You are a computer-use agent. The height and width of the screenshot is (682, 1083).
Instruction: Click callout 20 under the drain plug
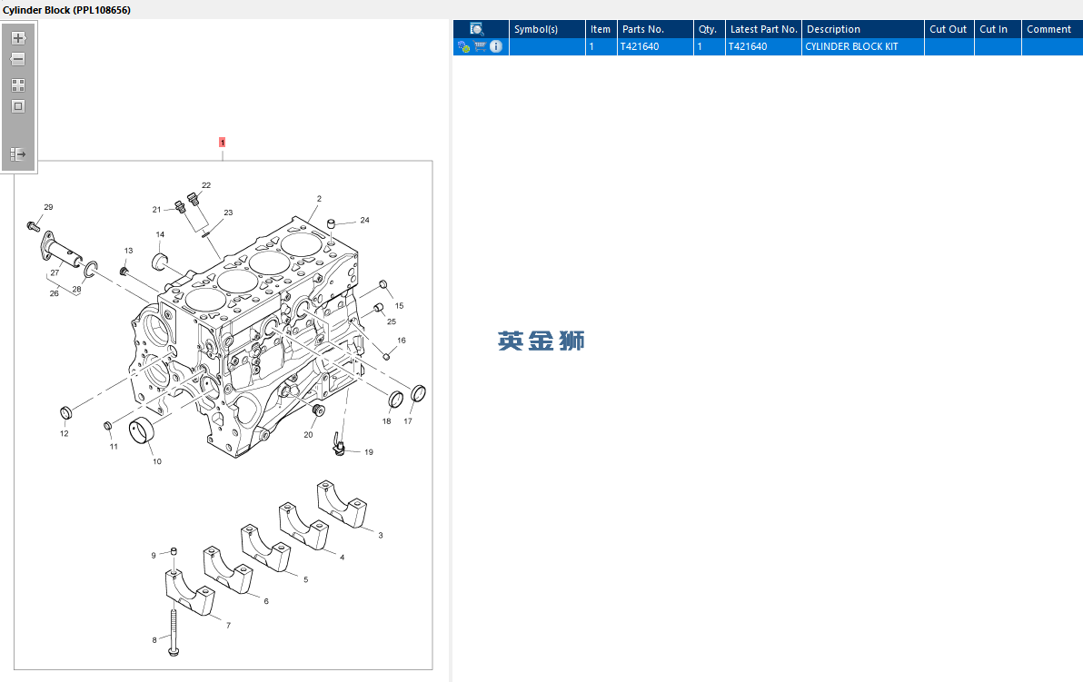click(308, 435)
